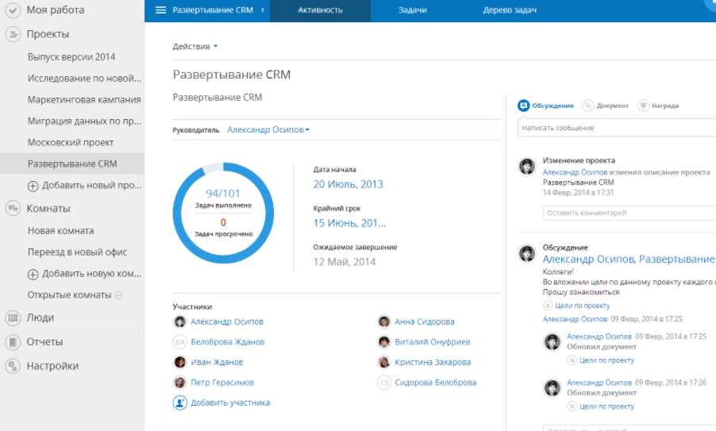Screen dimensions: 716x431
Task: Click author Александр Осипов of 17:26 comment
Action: [x=599, y=383]
